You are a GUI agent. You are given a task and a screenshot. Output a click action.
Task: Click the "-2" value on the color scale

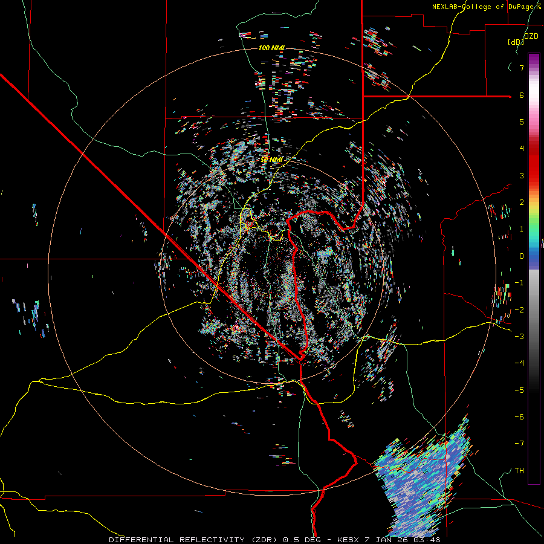(x=519, y=309)
